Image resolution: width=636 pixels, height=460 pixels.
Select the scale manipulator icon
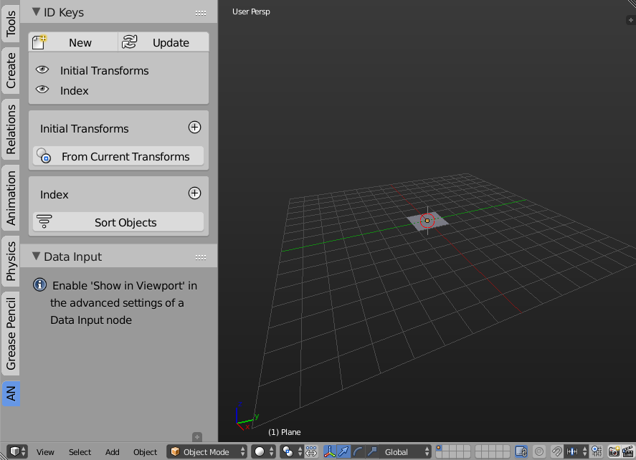[x=372, y=451]
